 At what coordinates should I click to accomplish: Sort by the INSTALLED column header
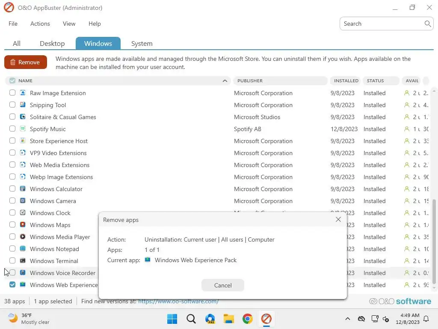pyautogui.click(x=346, y=81)
